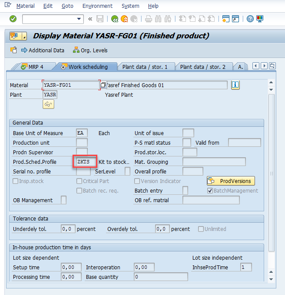Click the Find Next binoculars icon
Image resolution: width=285 pixels, height=295 pixels.
(168, 19)
